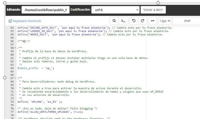Place cursor on the $table_prefix line
Viewport: 200px width, 119px height.
click(36, 68)
